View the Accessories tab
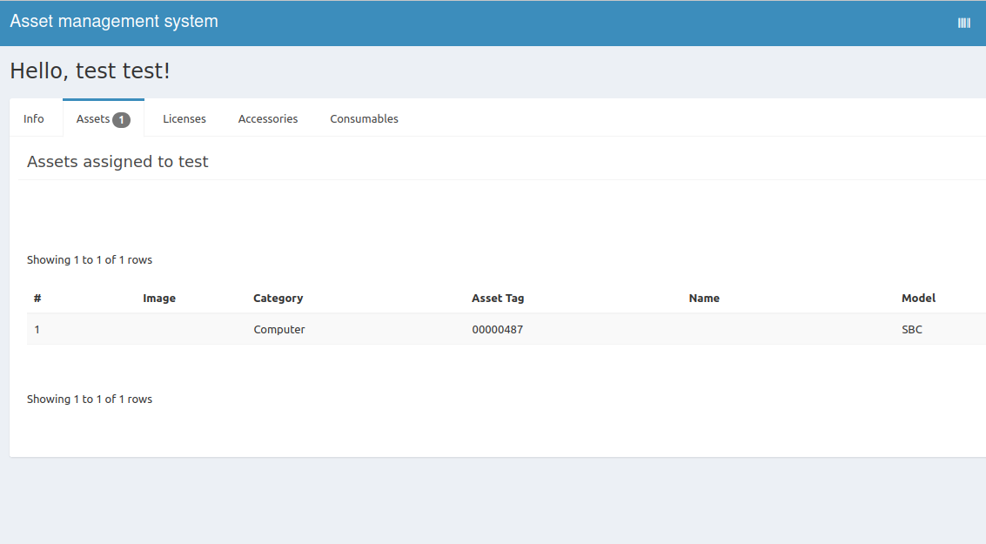The height and width of the screenshot is (544, 986). [x=267, y=118]
